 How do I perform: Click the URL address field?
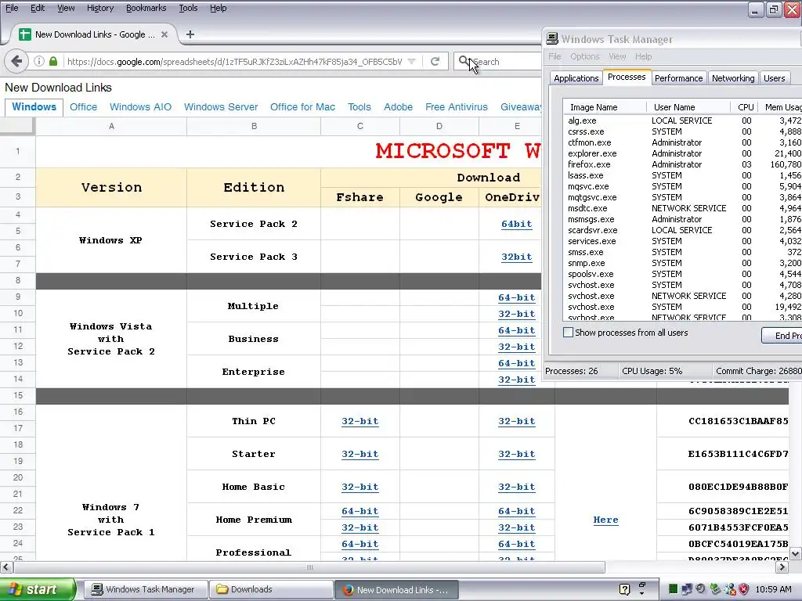pyautogui.click(x=234, y=61)
